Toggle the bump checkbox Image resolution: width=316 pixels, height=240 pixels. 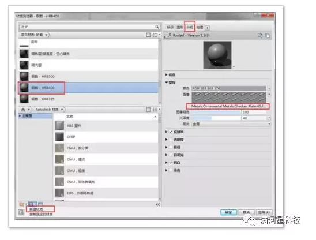171,163
